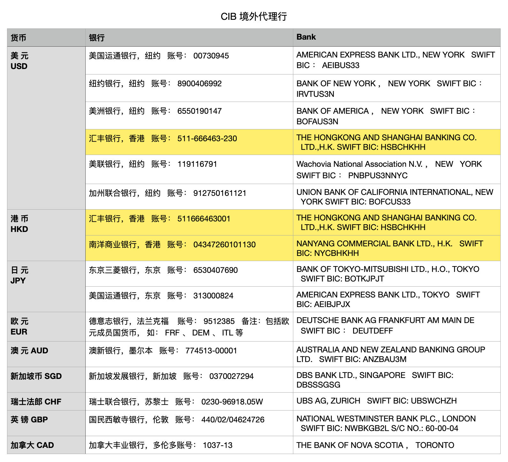The image size is (508, 462).
Task: Click cell with account 6550190147
Action: click(x=189, y=116)
